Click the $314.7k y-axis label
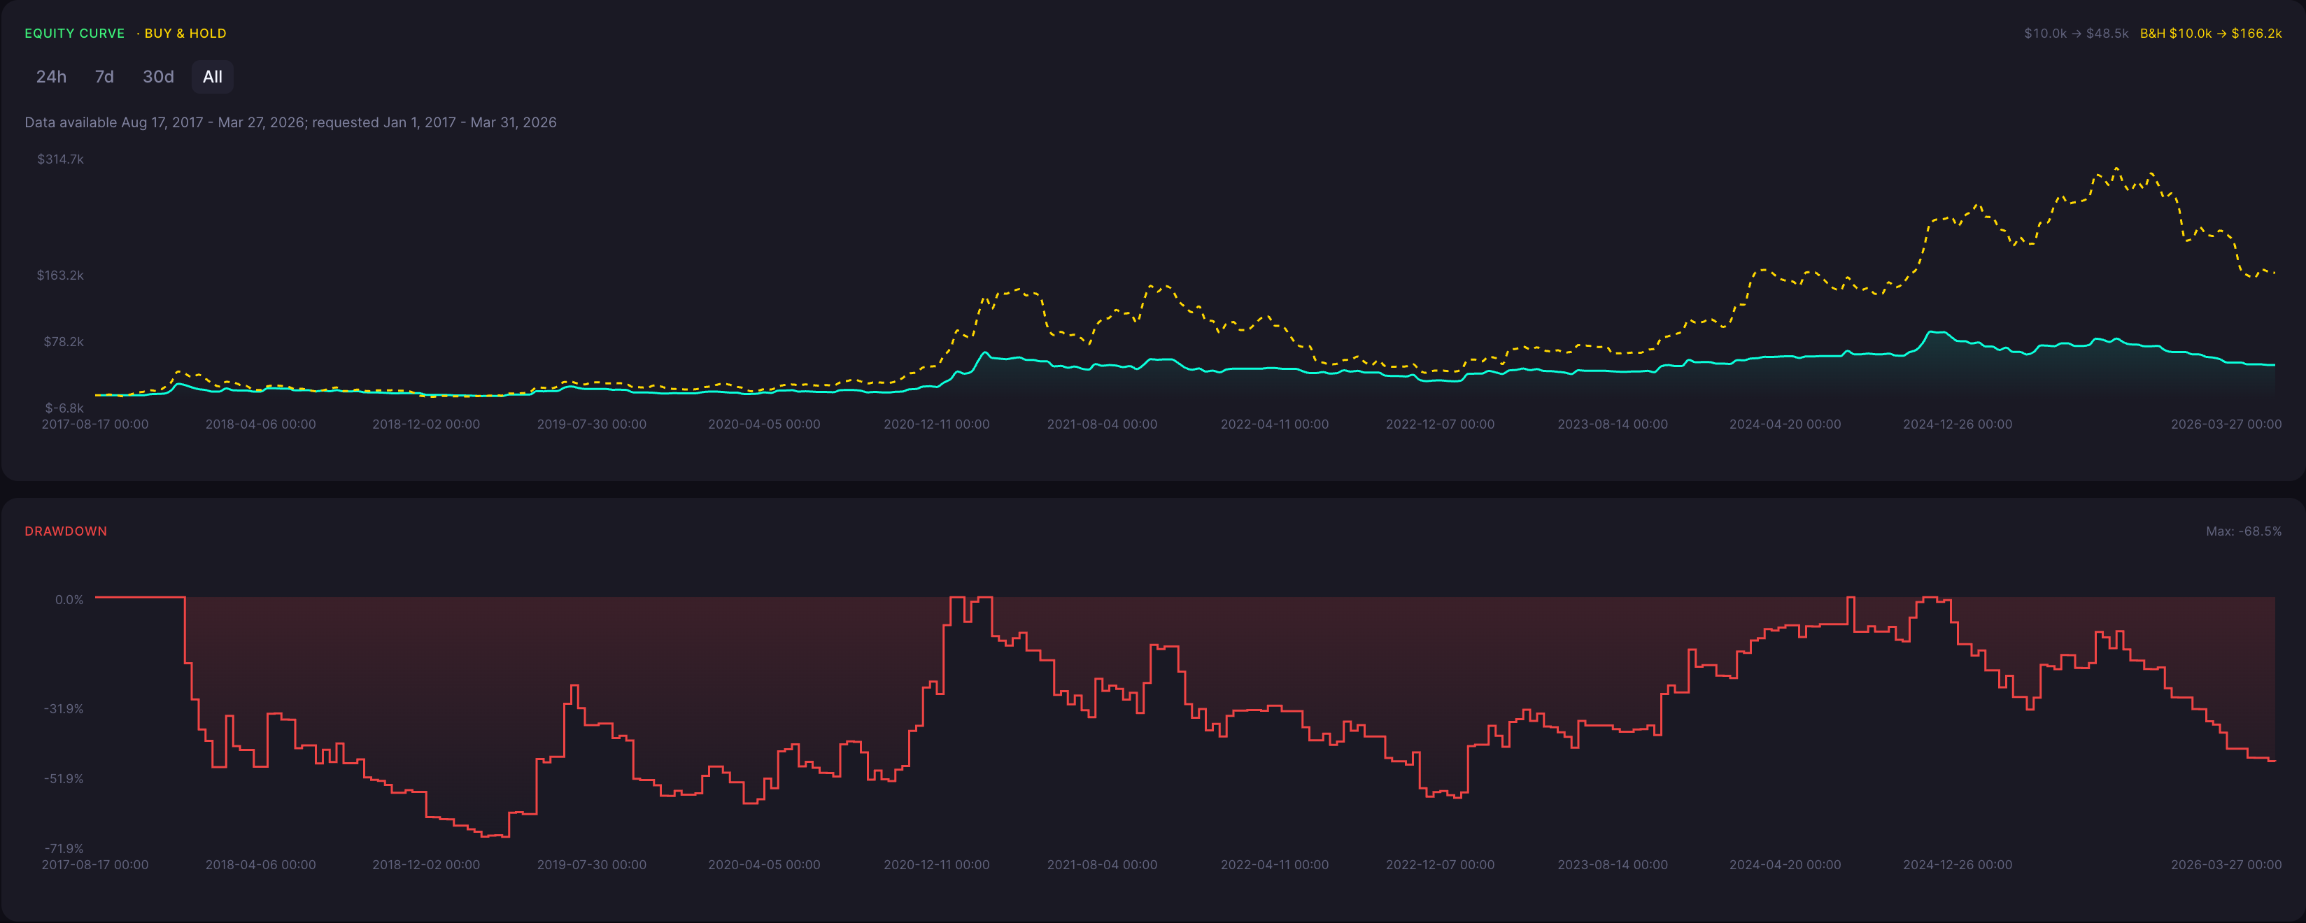2306x923 pixels. tap(60, 159)
